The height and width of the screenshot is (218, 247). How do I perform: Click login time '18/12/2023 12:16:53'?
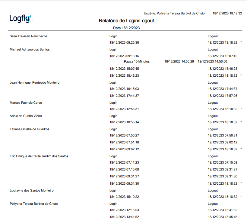[124, 210]
